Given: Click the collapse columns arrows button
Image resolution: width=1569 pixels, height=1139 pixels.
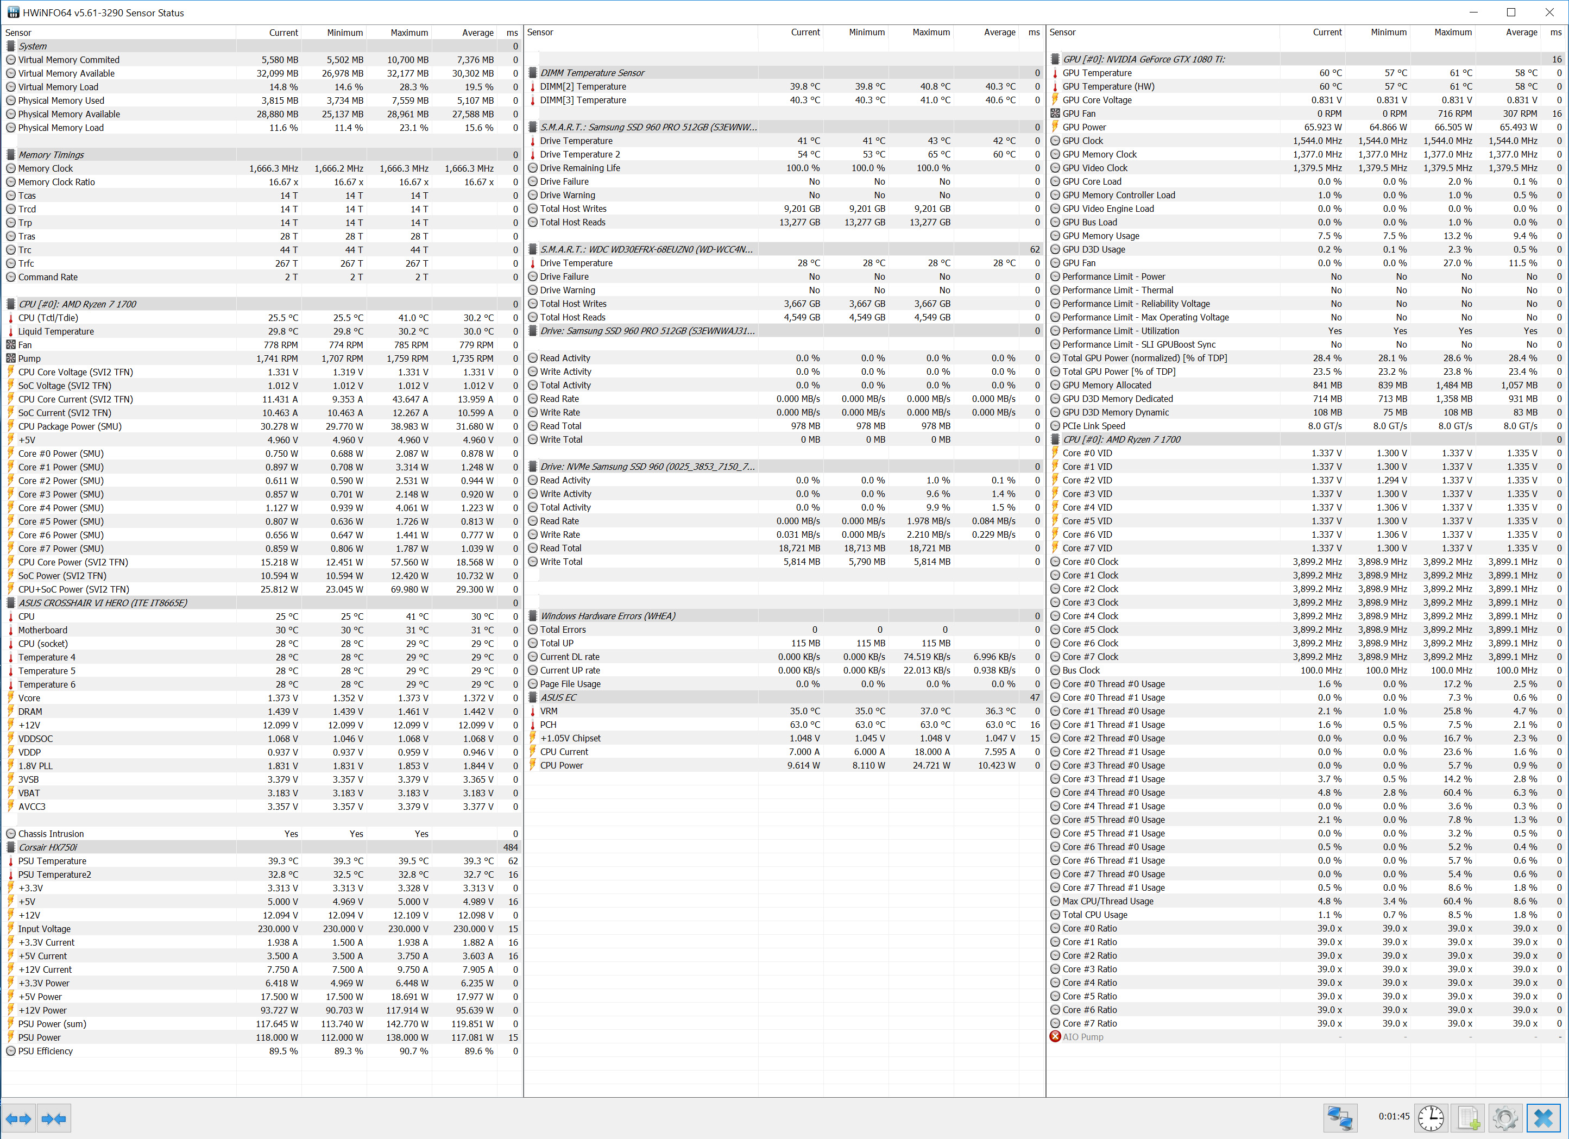Looking at the screenshot, I should pos(54,1118).
